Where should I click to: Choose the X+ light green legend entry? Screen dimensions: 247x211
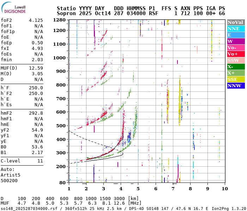[x=236, y=73]
